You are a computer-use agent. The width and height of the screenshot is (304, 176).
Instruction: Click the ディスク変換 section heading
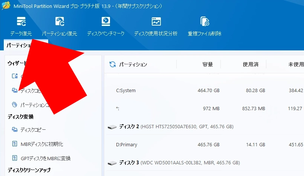(21, 117)
